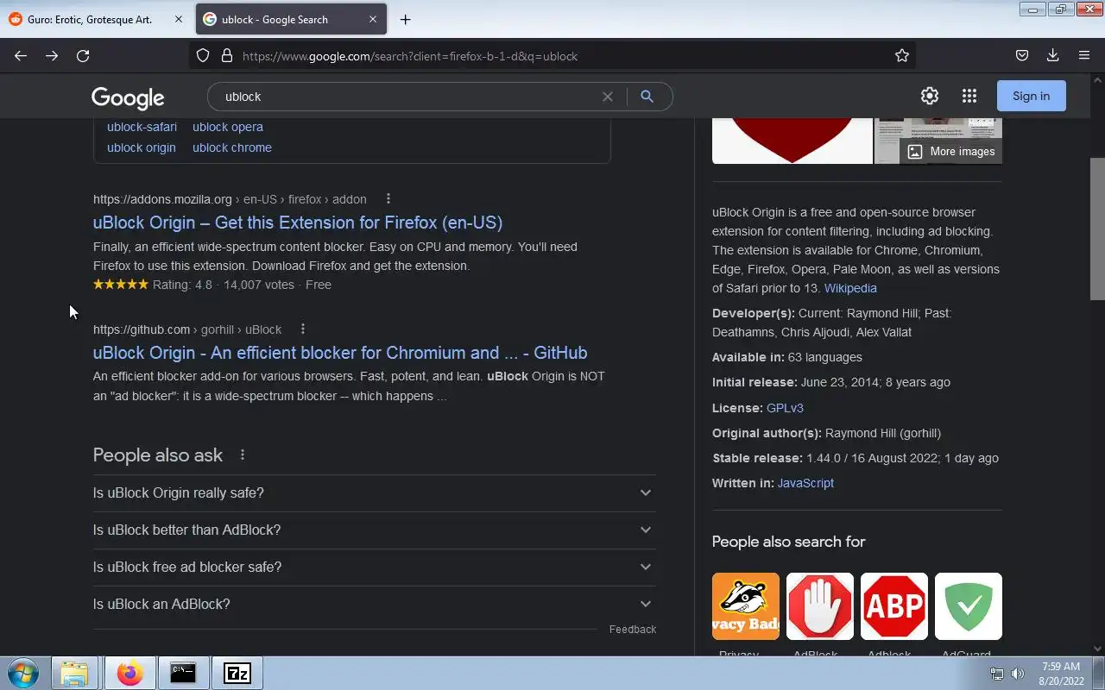Viewport: 1105px width, 690px height.
Task: Expand 'Is uBlock better than AdBlock?'
Action: [374, 530]
